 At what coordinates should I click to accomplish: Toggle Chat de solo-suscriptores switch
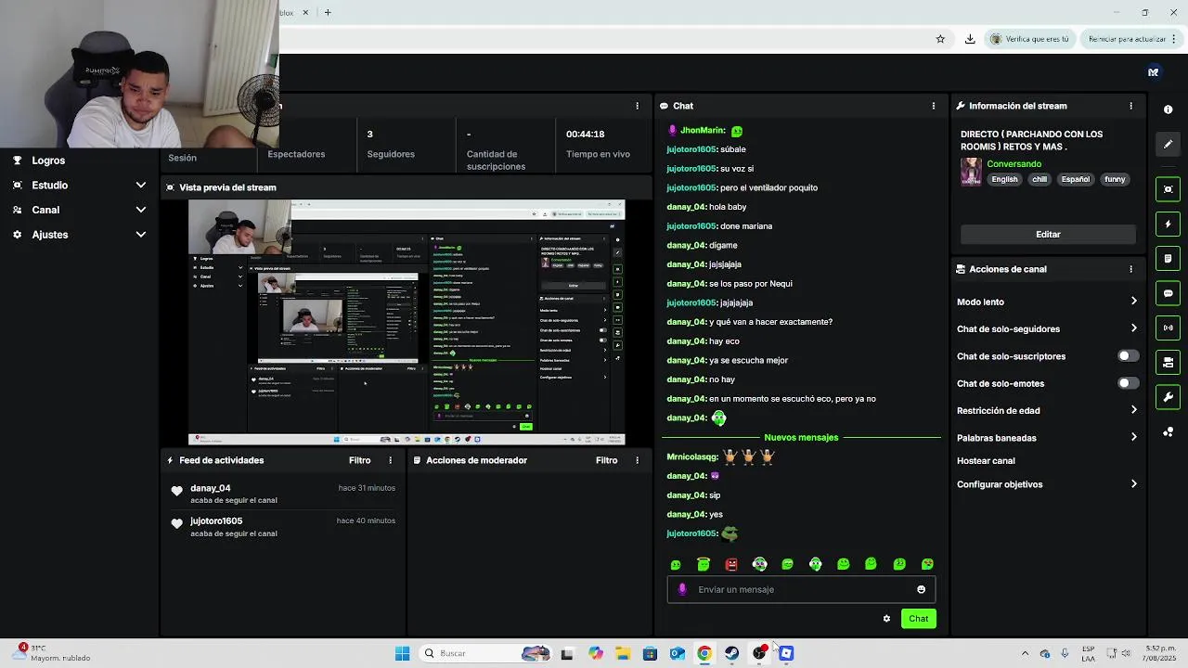pyautogui.click(x=1128, y=356)
